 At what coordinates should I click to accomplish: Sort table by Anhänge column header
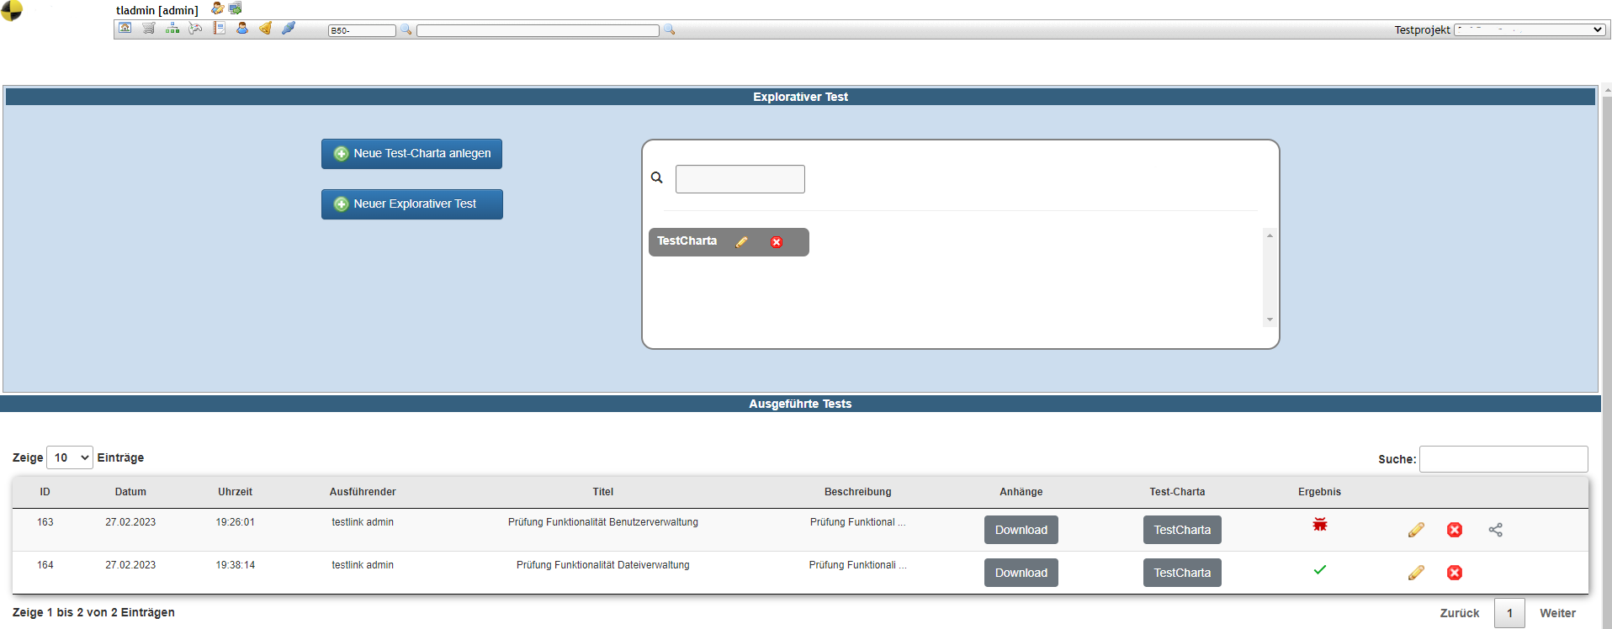pos(1021,492)
